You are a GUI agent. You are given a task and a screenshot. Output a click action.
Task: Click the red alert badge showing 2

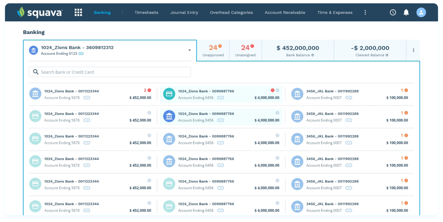pyautogui.click(x=147, y=90)
